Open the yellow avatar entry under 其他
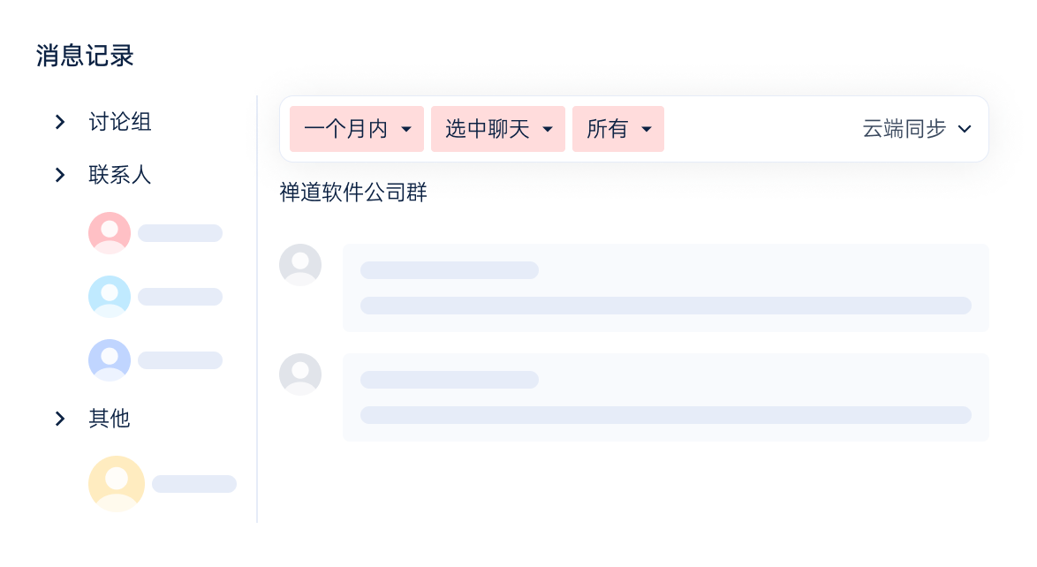1037x567 pixels. [x=116, y=483]
